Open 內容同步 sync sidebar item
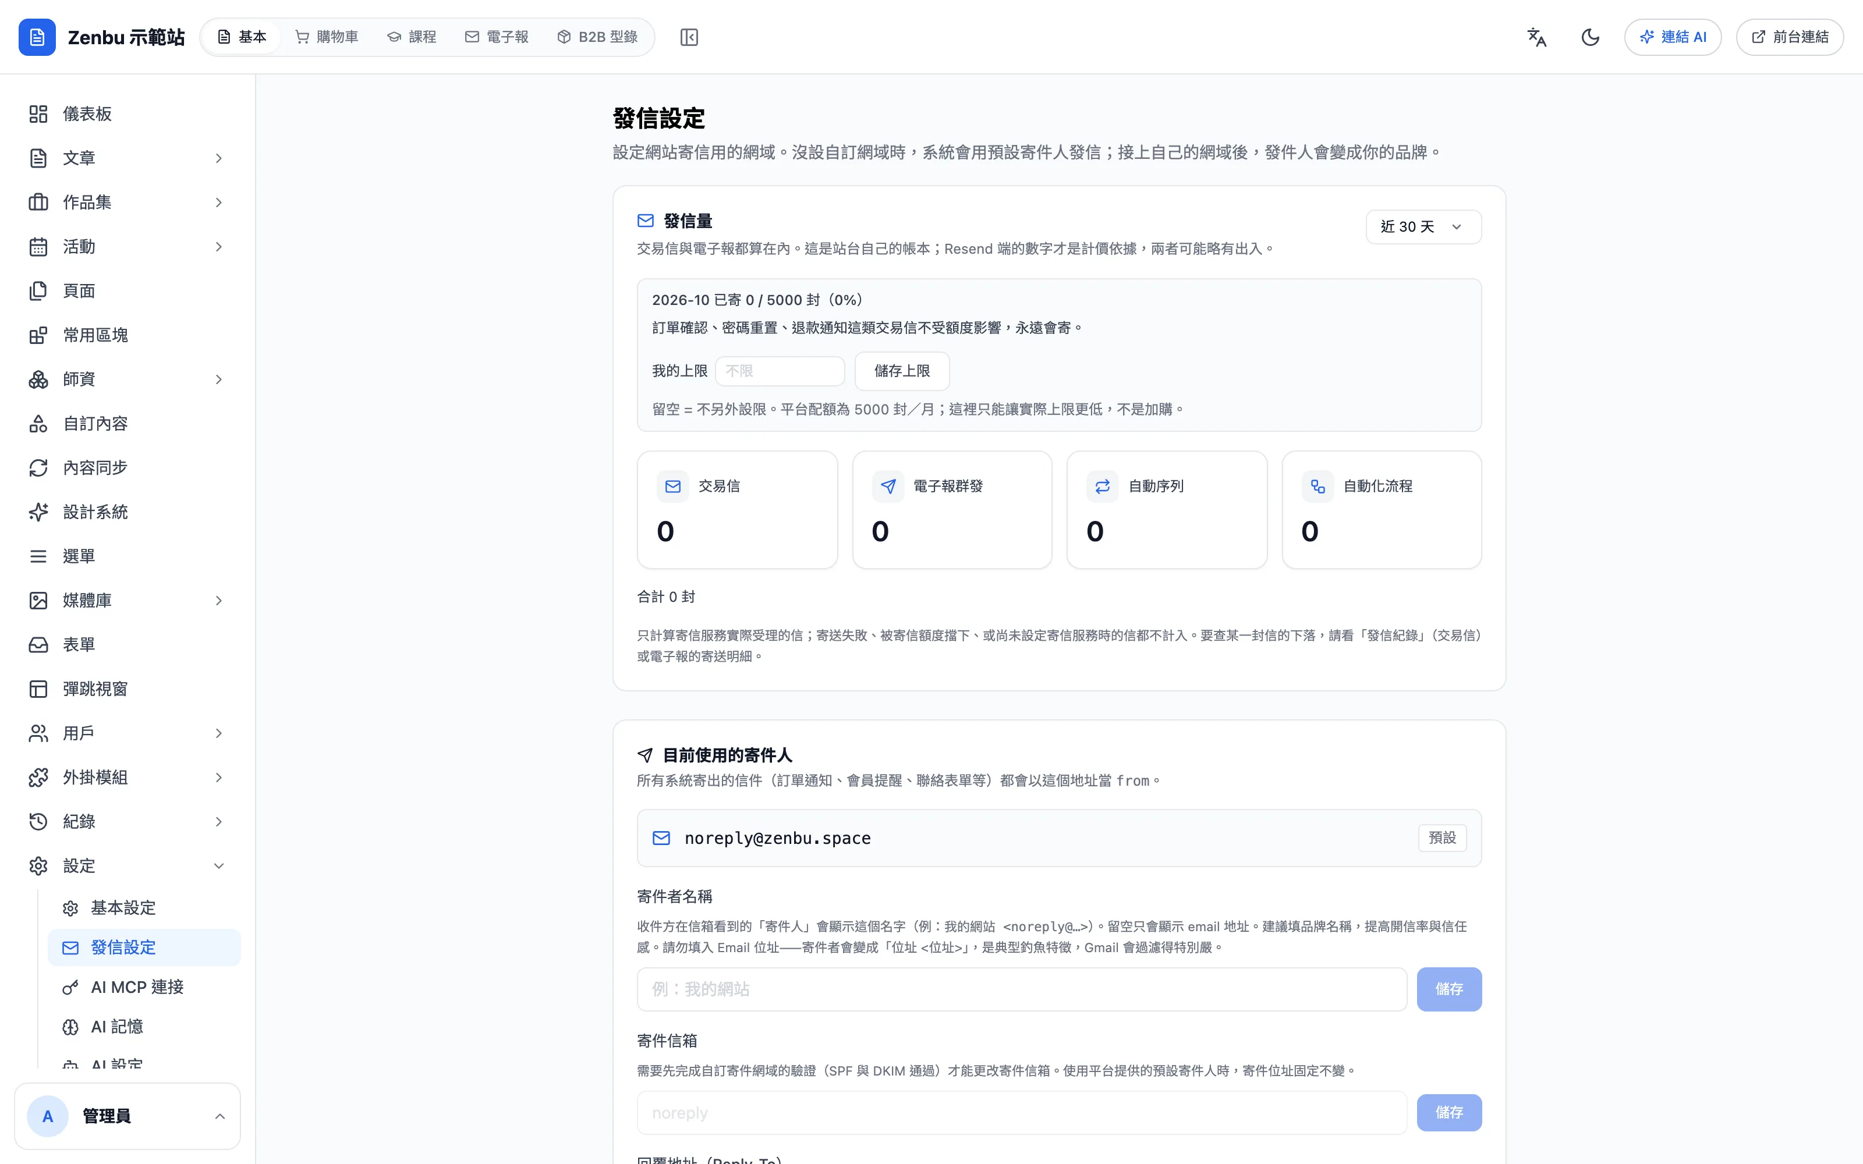The image size is (1863, 1164). click(x=128, y=467)
